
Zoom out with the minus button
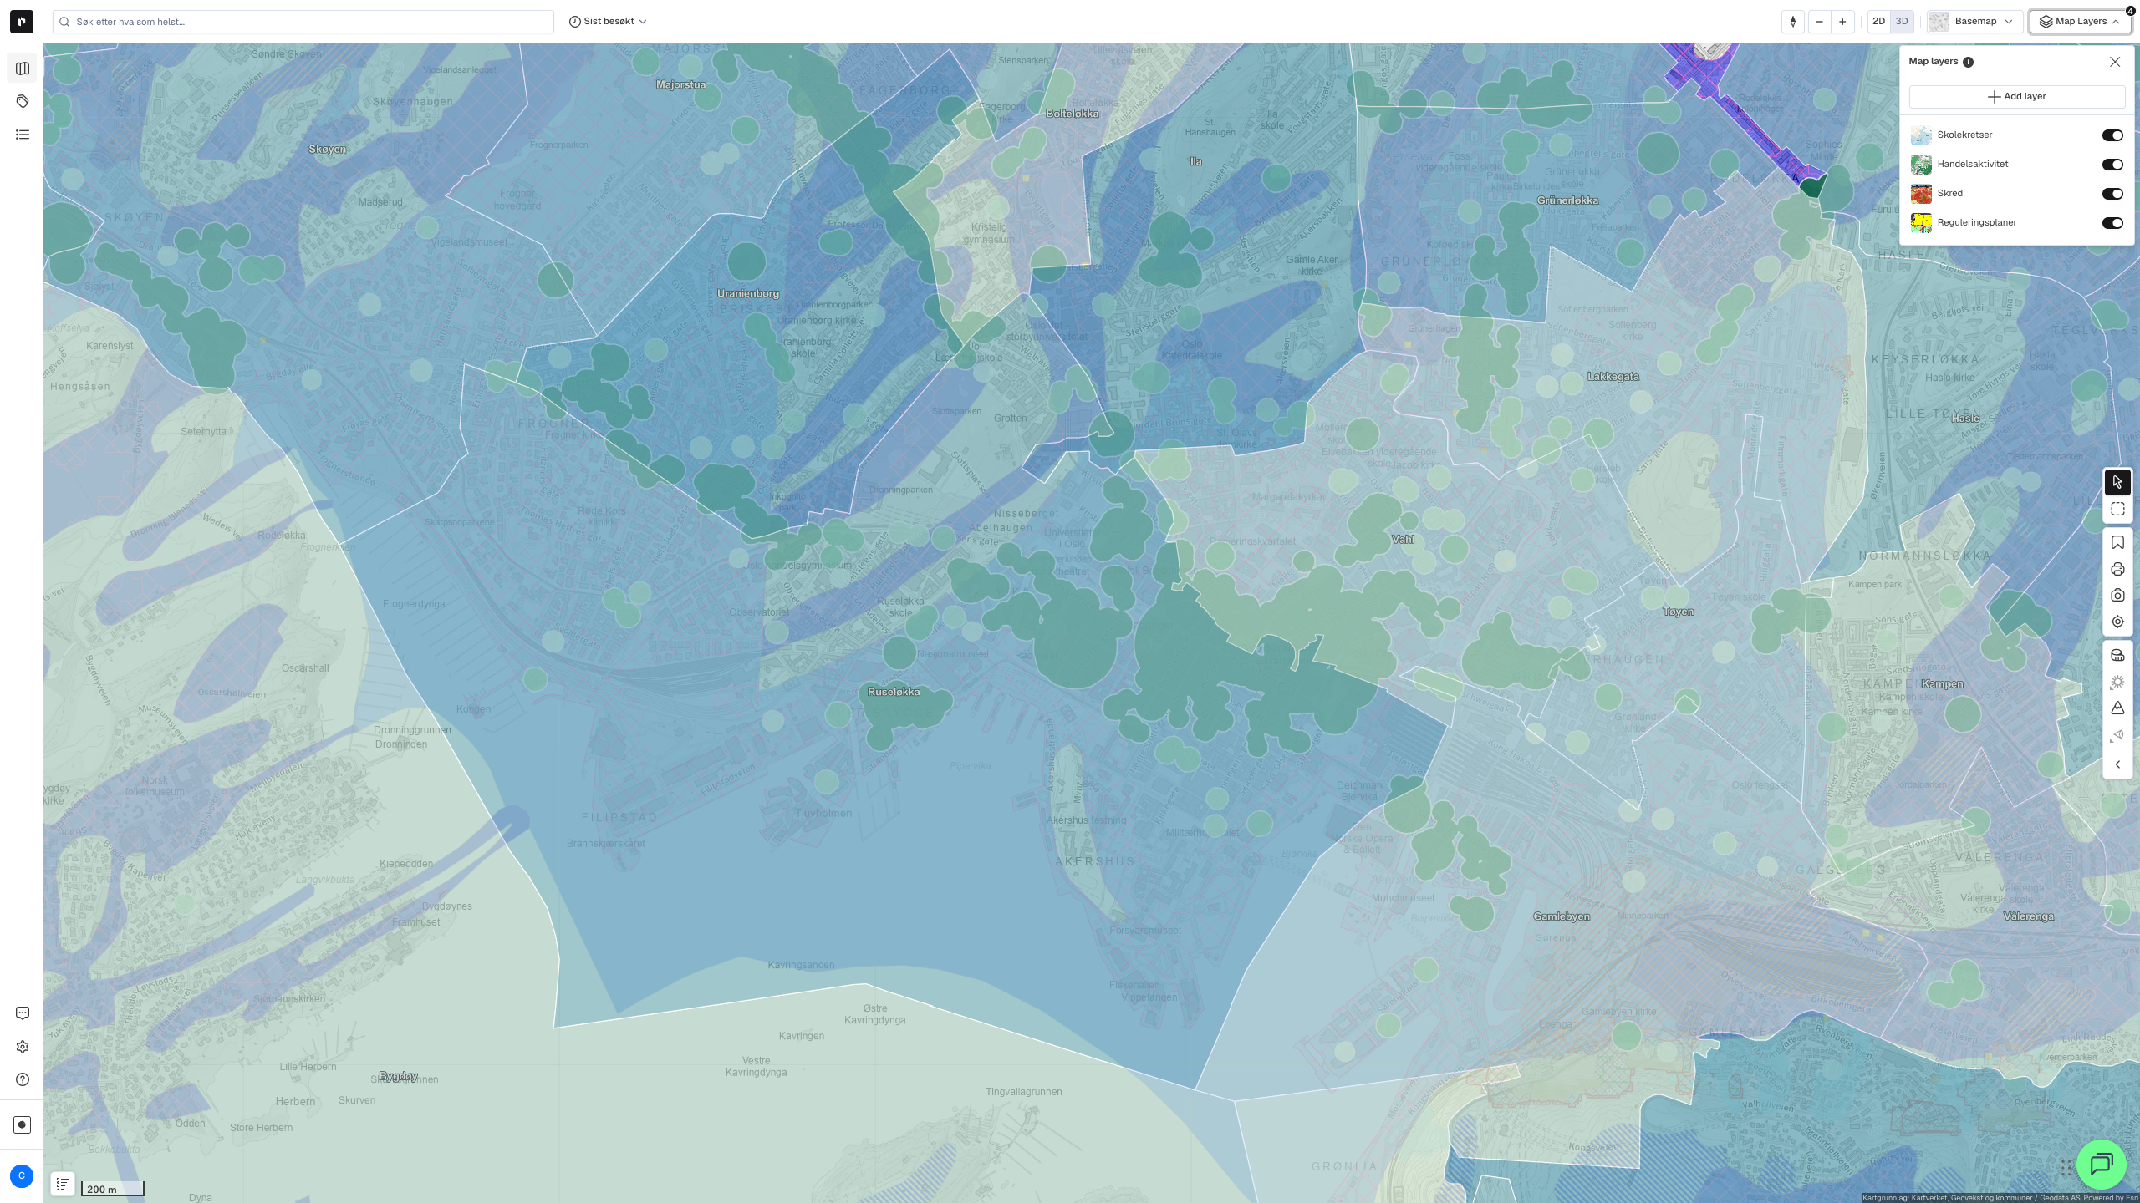tap(1819, 22)
